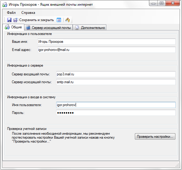The width and height of the screenshot is (182, 170).
Task: Click the resize grip in status bar
Action: tap(177, 165)
